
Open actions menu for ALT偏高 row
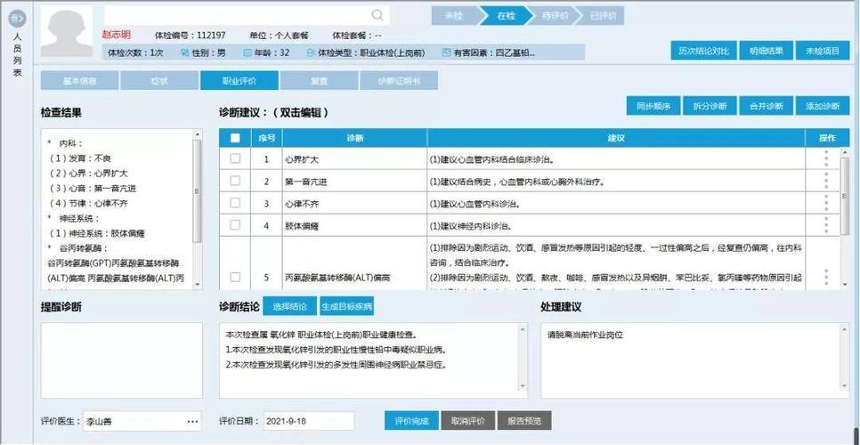(x=826, y=278)
